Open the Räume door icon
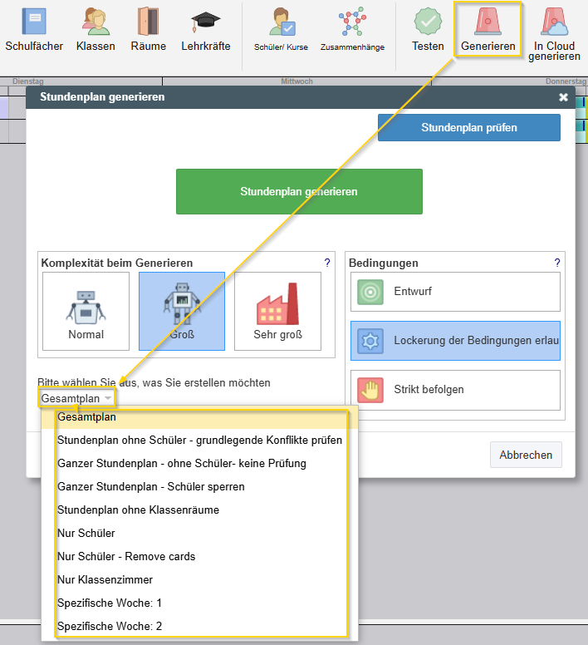Viewport: 588px width, 645px height. pos(149,22)
